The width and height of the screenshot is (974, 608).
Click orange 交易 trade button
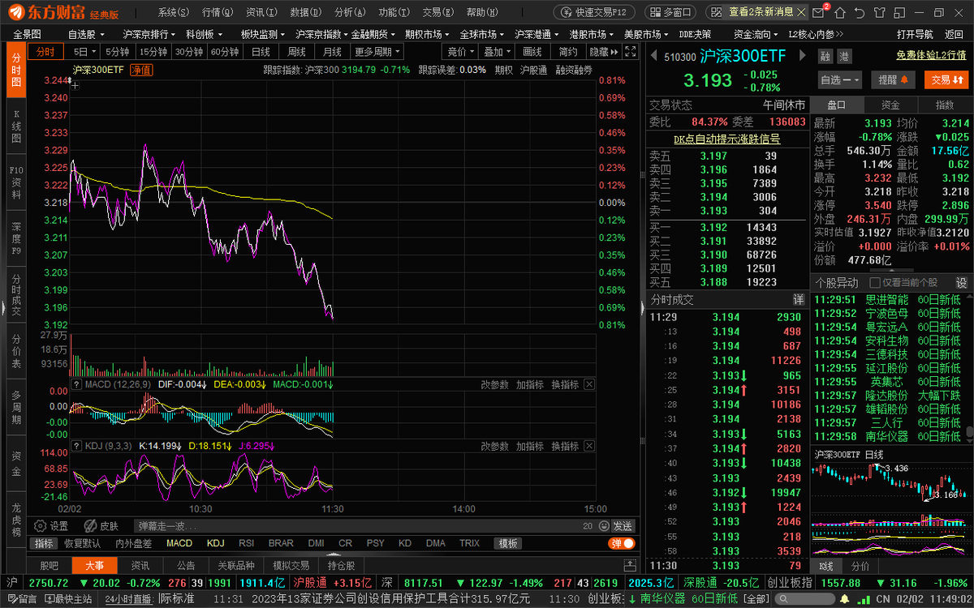946,79
